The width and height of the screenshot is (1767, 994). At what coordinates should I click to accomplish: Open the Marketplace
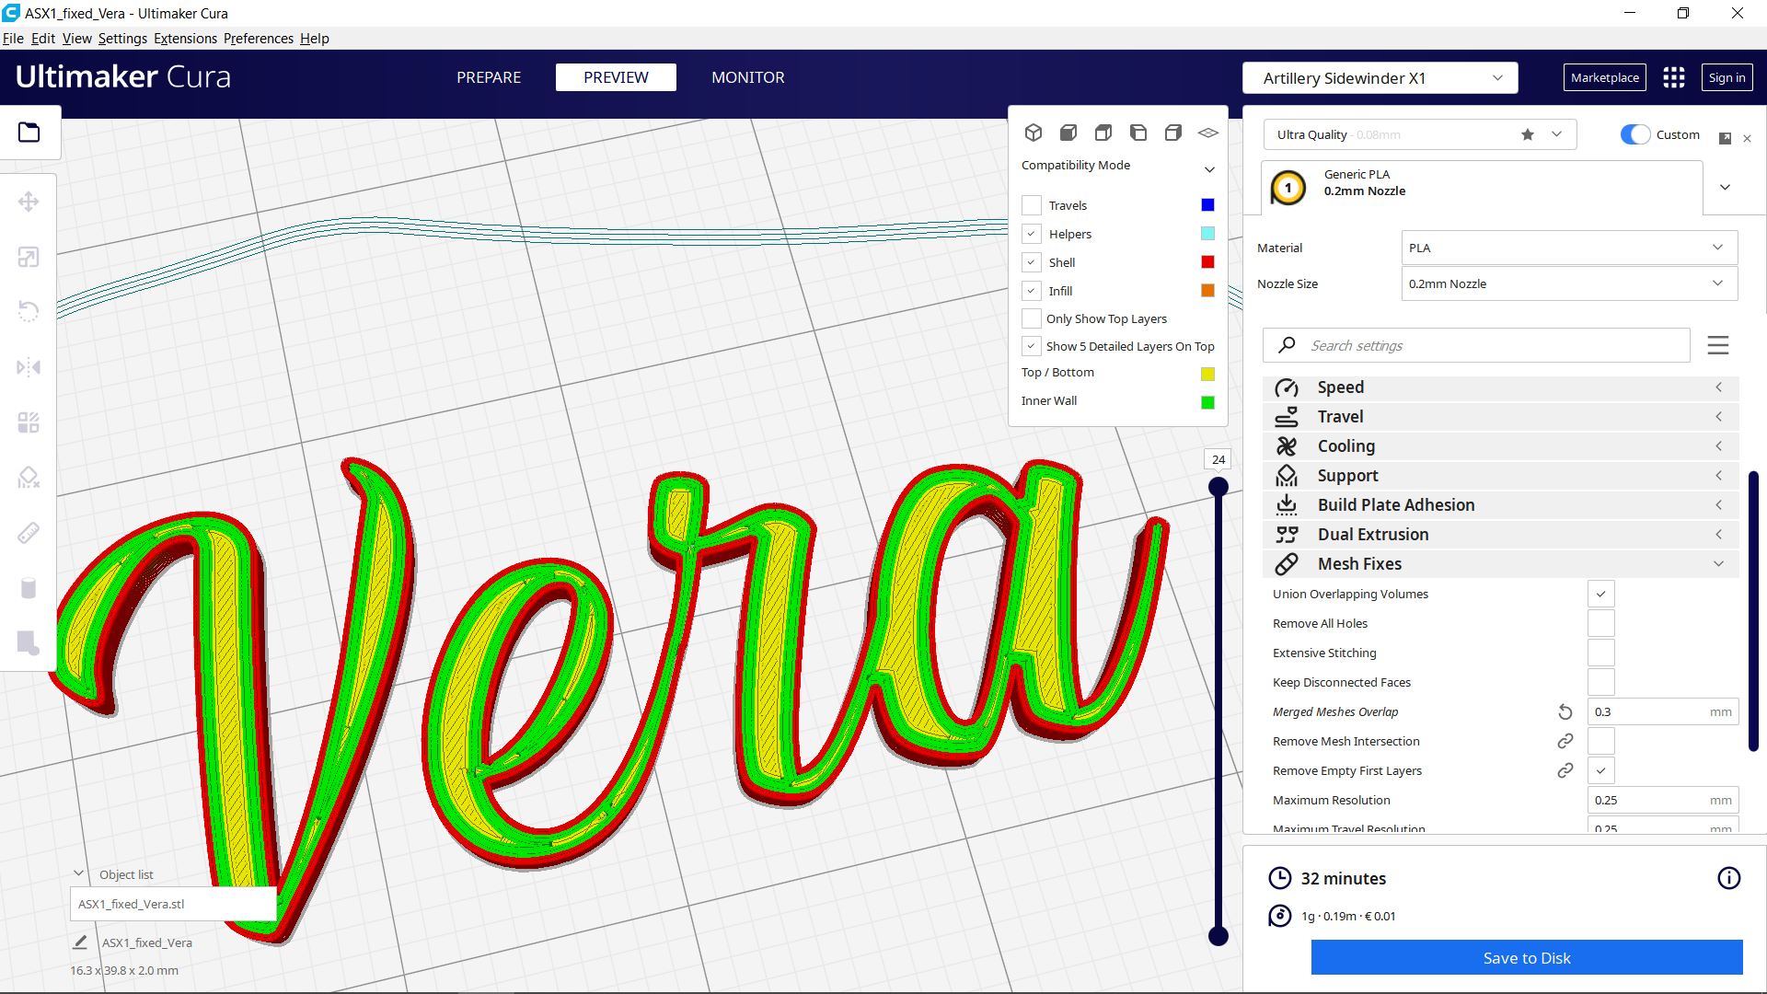tap(1604, 77)
